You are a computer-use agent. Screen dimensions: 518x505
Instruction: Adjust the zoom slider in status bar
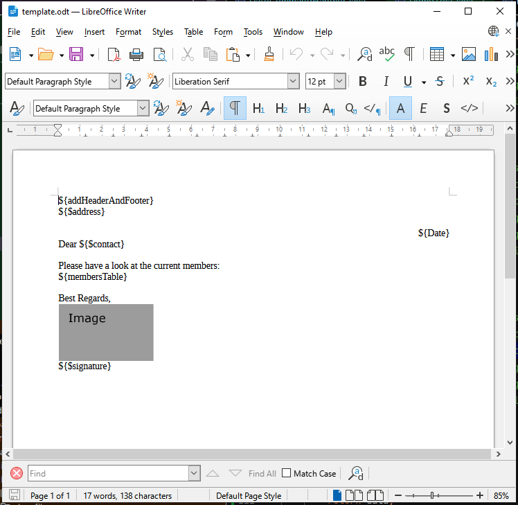click(432, 496)
